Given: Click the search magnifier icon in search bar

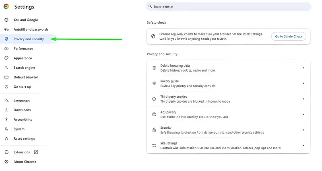Looking at the screenshot, I should [150, 6].
